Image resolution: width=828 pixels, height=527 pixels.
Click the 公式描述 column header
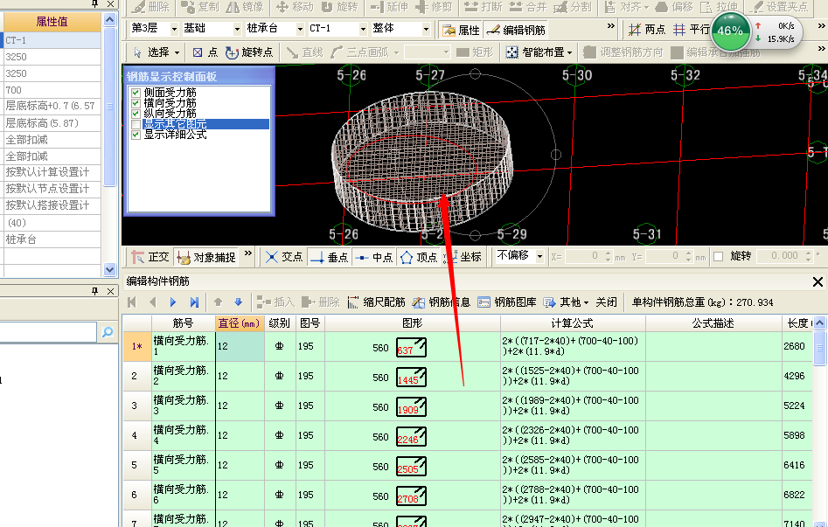tap(713, 323)
